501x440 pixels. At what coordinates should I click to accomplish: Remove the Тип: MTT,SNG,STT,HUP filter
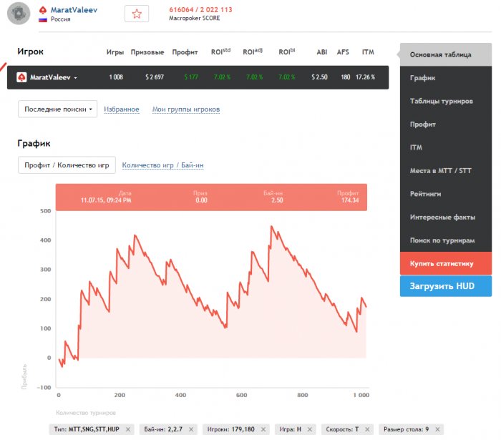point(128,429)
